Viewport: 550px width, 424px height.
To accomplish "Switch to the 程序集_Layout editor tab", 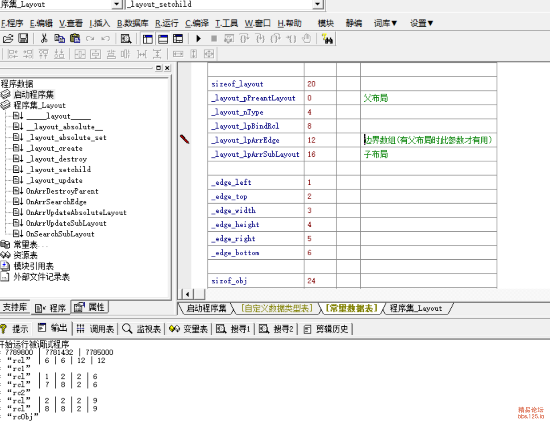I will click(416, 308).
